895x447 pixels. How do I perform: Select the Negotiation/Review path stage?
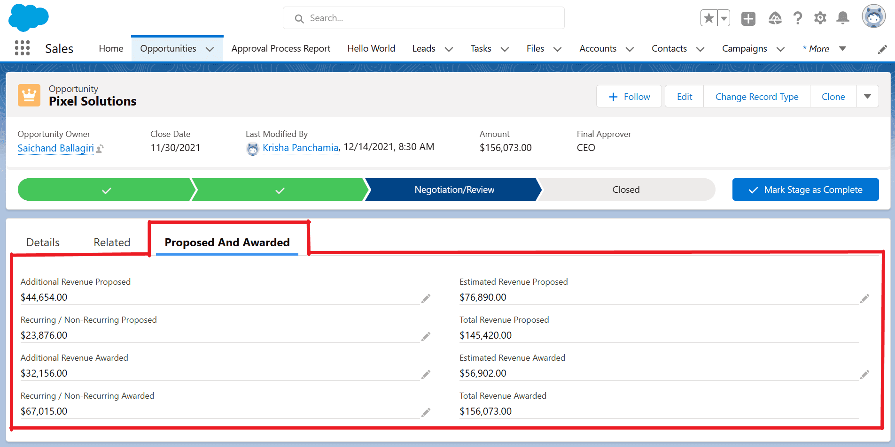(x=454, y=189)
